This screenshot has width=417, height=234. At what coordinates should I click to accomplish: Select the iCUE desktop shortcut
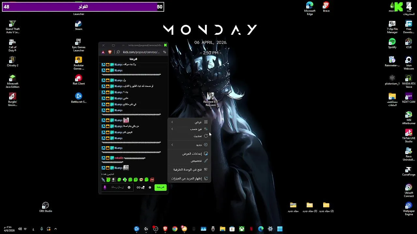[x=409, y=44]
